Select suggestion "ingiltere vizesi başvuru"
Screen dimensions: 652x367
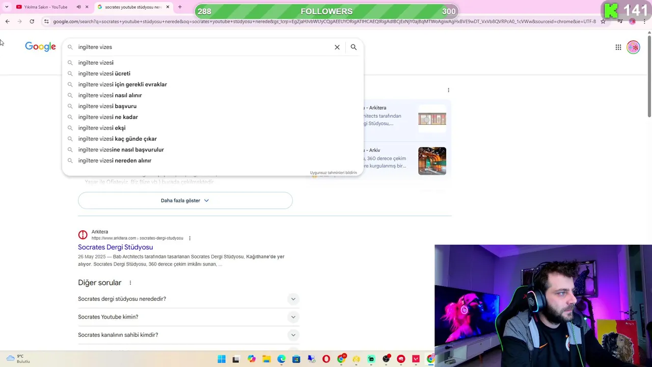[x=213, y=106]
